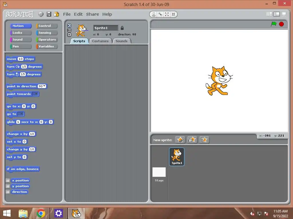Viewport: 293px width, 219px height.
Task: Paint a new sprite
Action: click(x=180, y=140)
